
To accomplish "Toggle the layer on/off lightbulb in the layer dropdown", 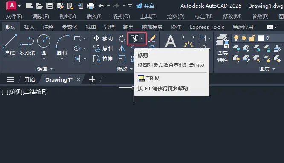I will coord(236,38).
